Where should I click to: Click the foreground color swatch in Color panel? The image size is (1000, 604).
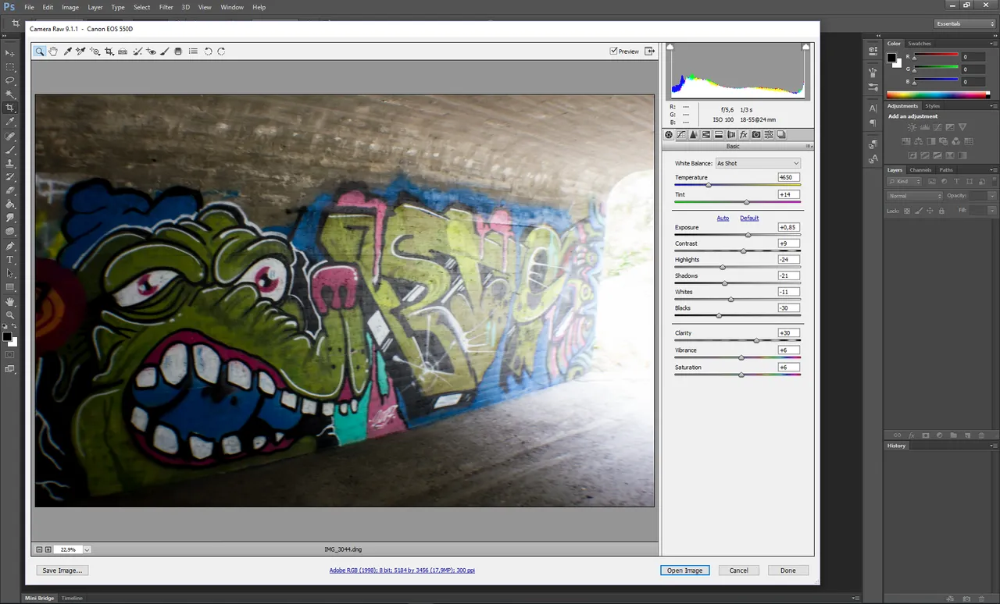[892, 58]
